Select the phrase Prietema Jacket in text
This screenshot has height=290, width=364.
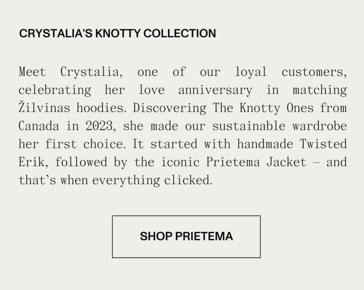tap(256, 162)
